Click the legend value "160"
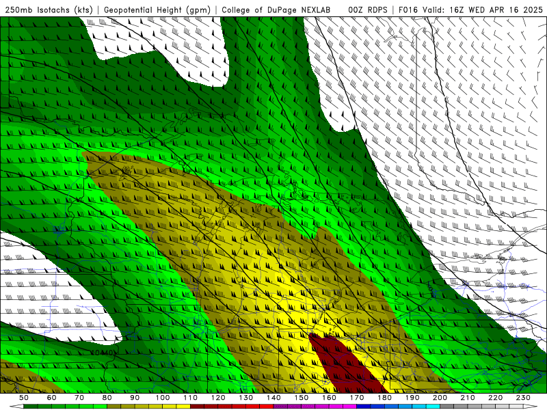Viewport: 547px width, 410px height. 330,398
